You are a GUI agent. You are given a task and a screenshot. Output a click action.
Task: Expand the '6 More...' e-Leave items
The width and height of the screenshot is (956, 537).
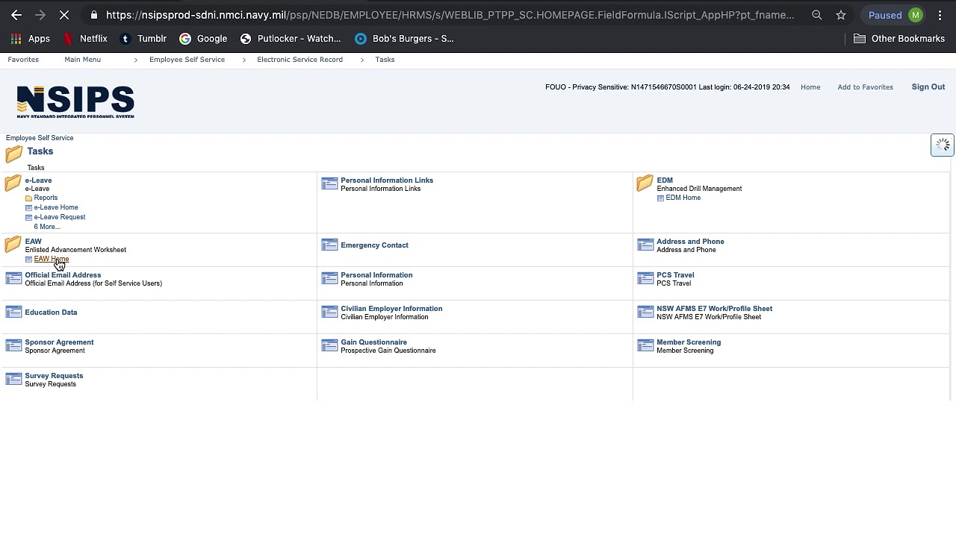[x=46, y=227]
